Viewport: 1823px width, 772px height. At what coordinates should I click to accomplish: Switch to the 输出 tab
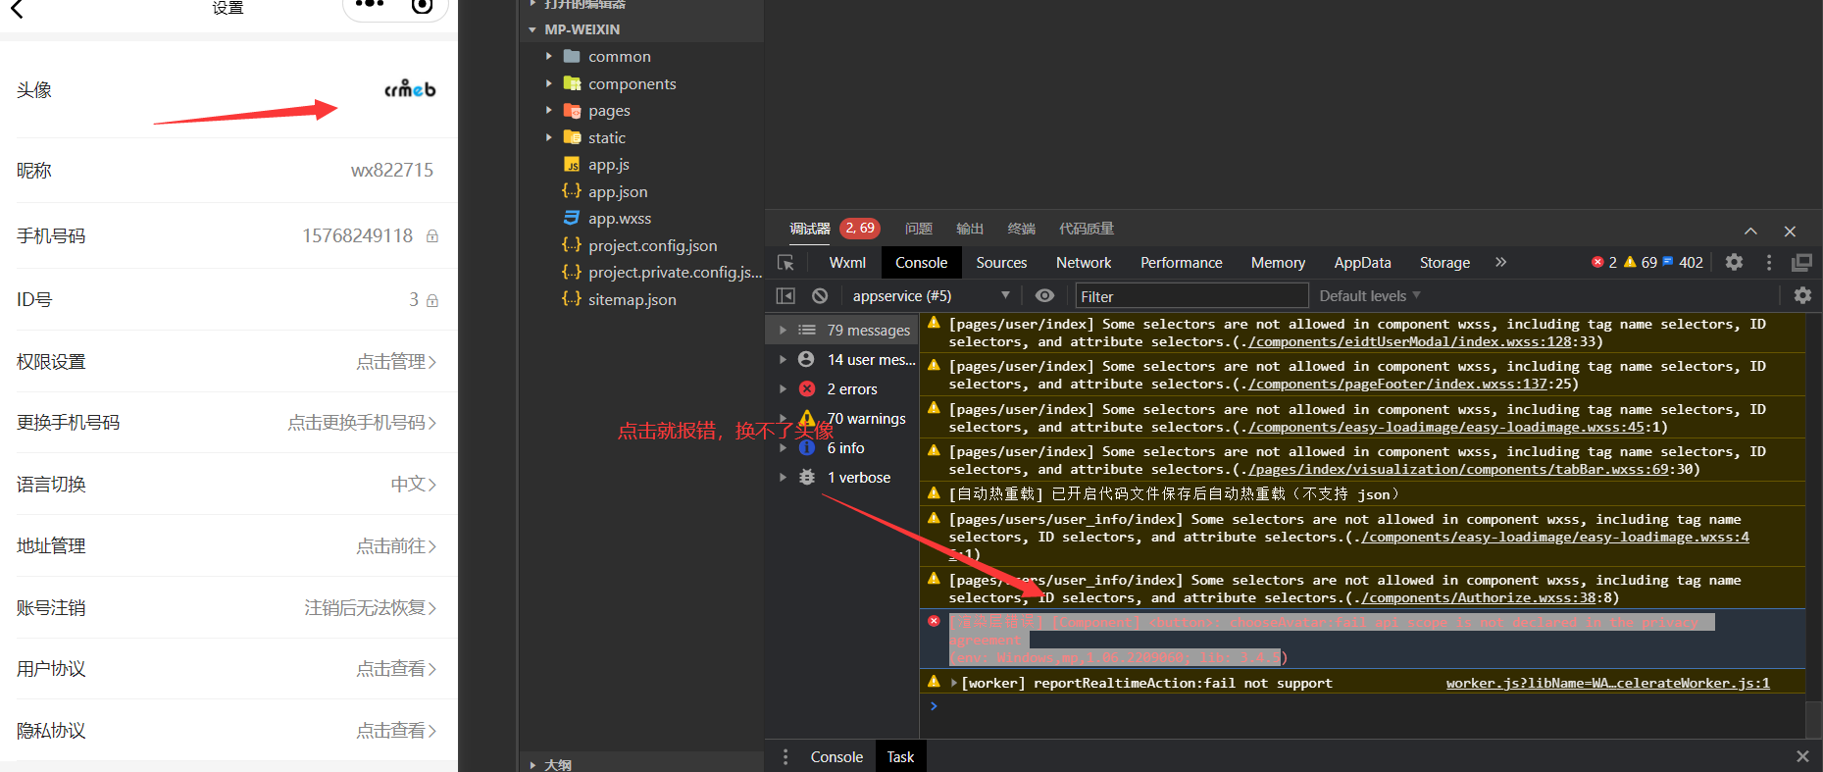pos(970,229)
